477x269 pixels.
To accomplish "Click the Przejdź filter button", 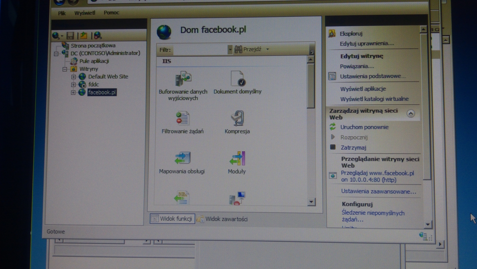I will (248, 49).
